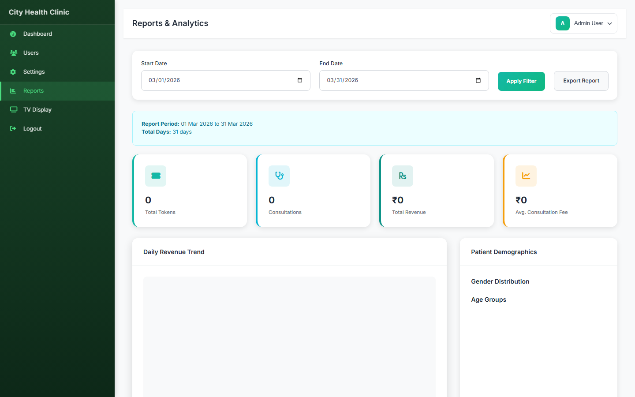Click the Users group icon in sidebar
Screen dimensions: 635x397
coord(14,53)
